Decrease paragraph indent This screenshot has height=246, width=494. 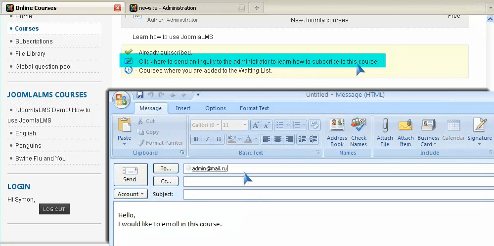pyautogui.click(x=302, y=139)
